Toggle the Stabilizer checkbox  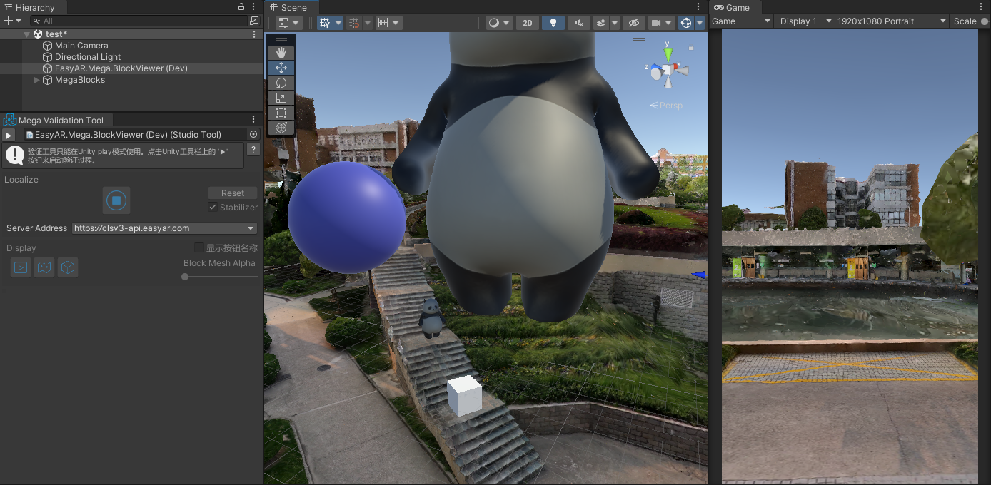click(x=213, y=207)
